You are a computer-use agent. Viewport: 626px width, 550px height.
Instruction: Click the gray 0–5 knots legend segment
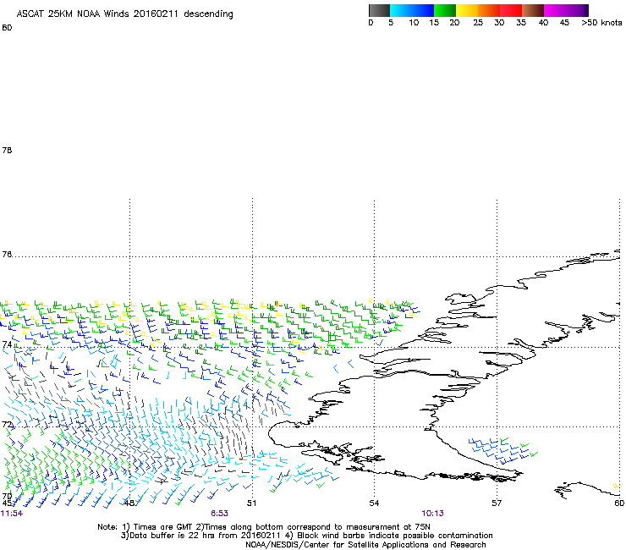[379, 10]
